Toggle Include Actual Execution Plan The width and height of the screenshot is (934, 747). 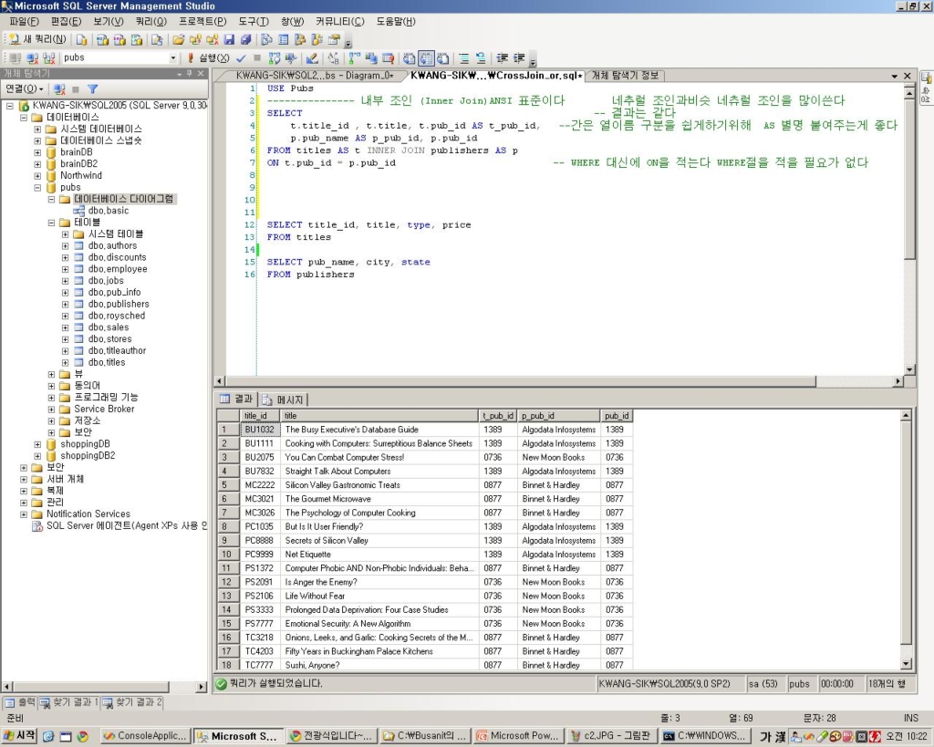355,58
